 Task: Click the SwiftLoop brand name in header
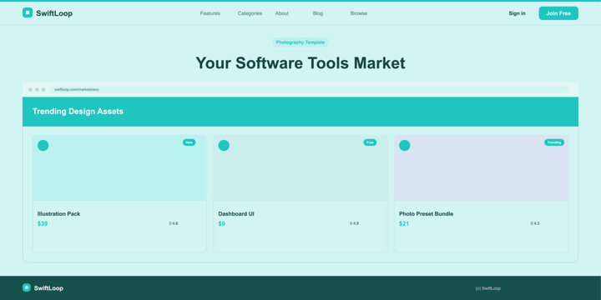(54, 13)
